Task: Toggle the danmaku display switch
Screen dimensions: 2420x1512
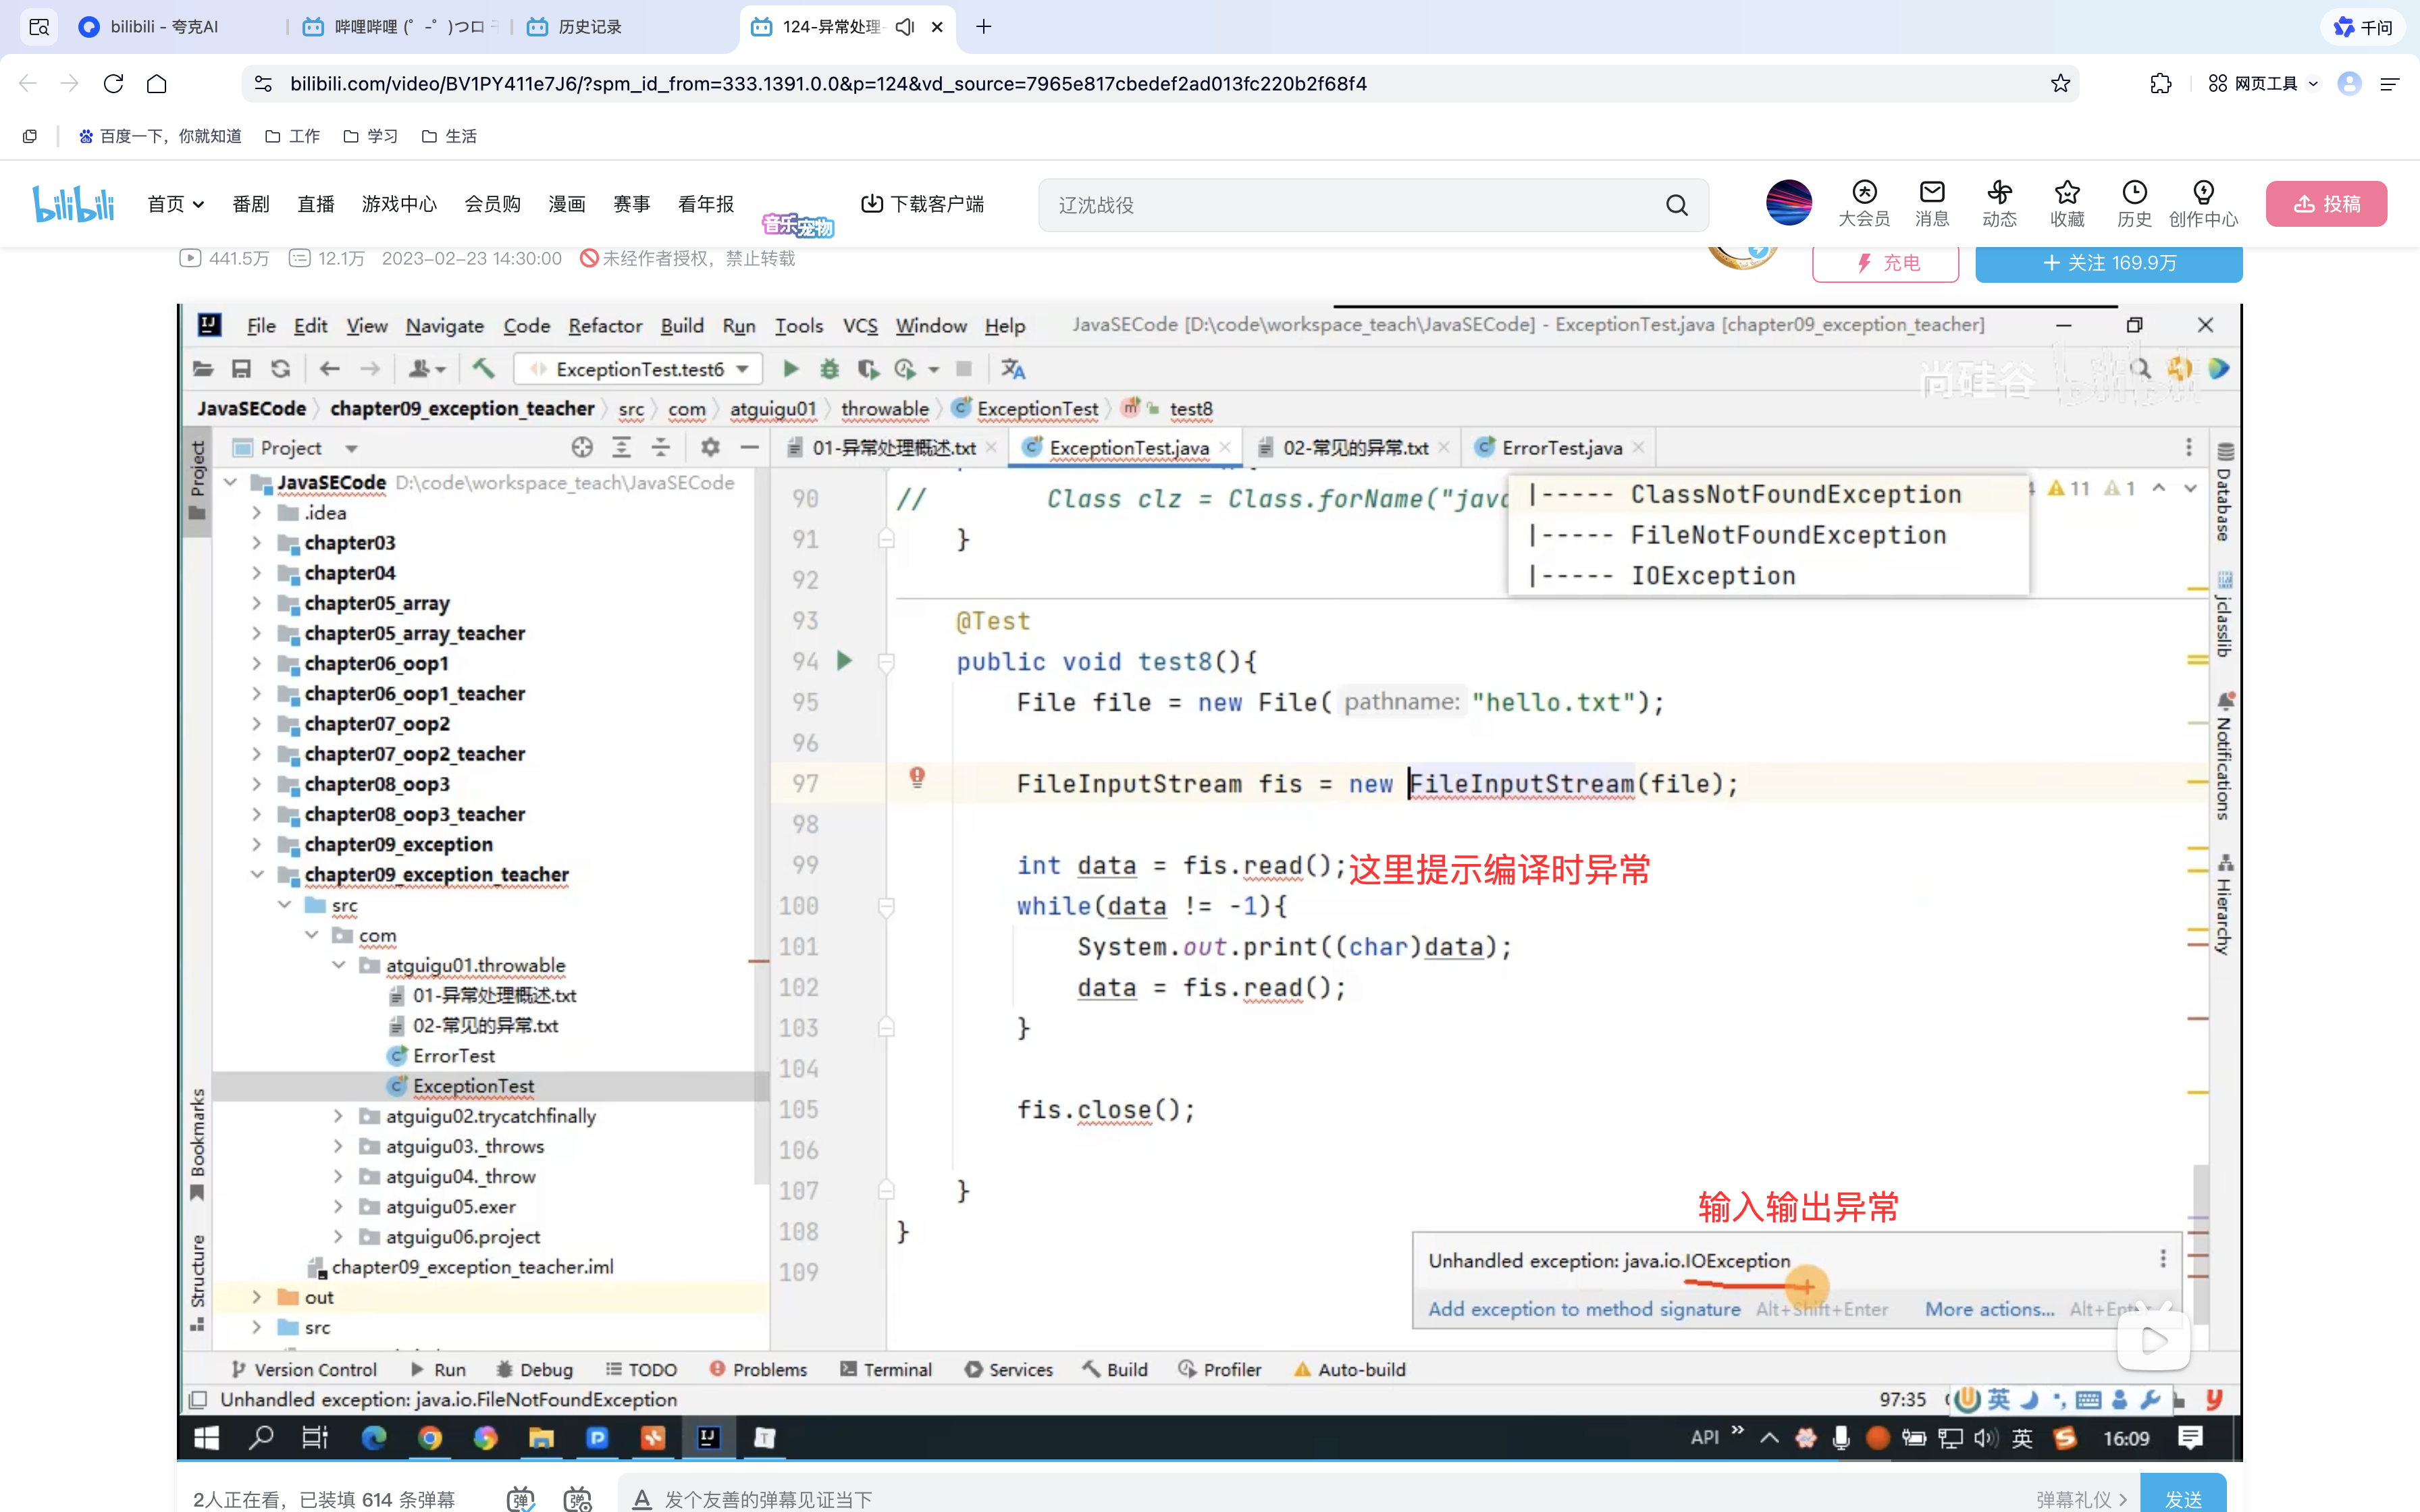Action: pos(520,1498)
